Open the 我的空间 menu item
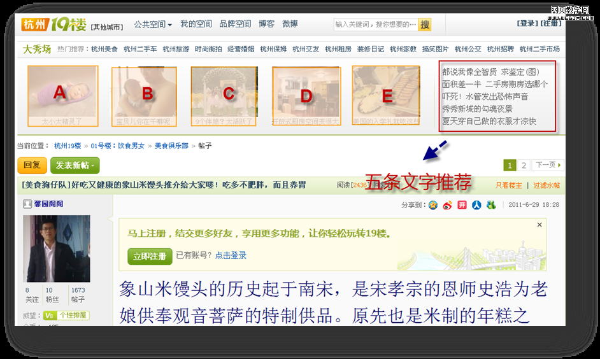 click(x=196, y=24)
